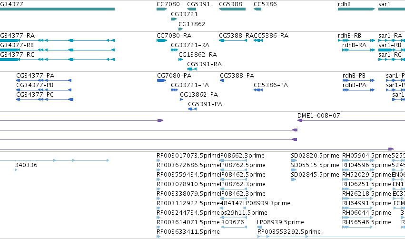Select EST IP08462.5prime
Image resolution: width=405 pixels, height=239 pixels.
233,180
